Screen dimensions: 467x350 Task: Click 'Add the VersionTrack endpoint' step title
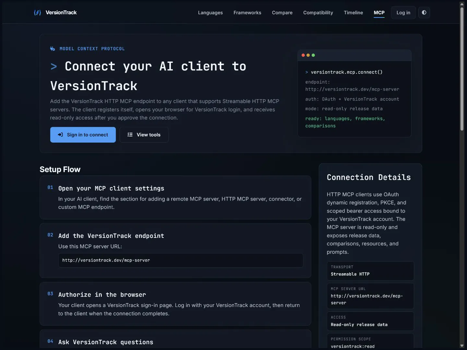click(111, 236)
